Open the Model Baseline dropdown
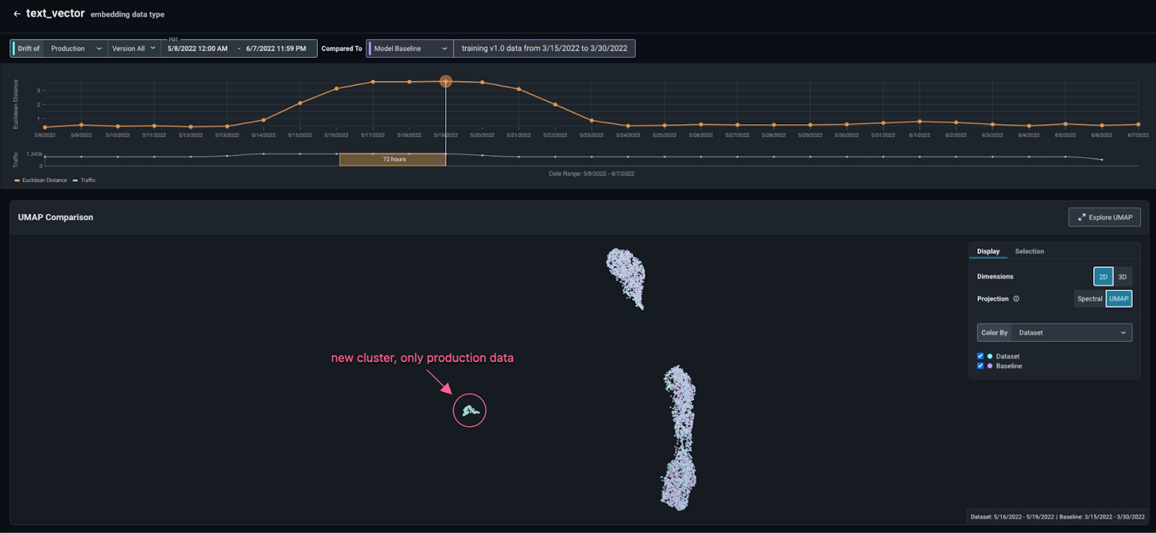The image size is (1156, 533). (410, 48)
